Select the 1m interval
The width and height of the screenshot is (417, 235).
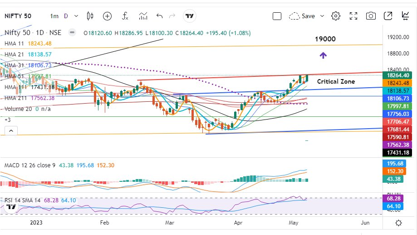point(54,16)
